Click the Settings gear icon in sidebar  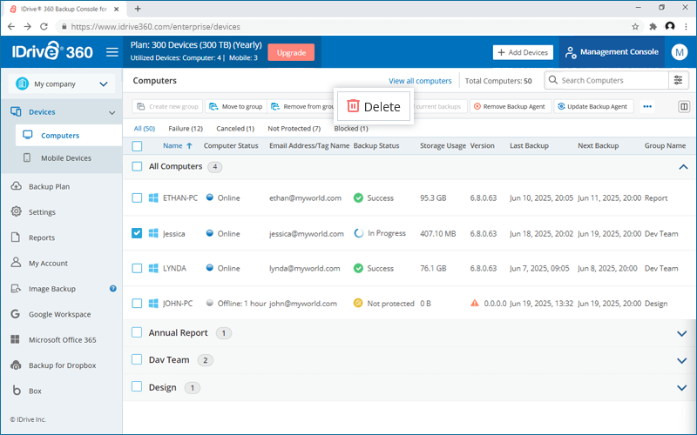16,211
